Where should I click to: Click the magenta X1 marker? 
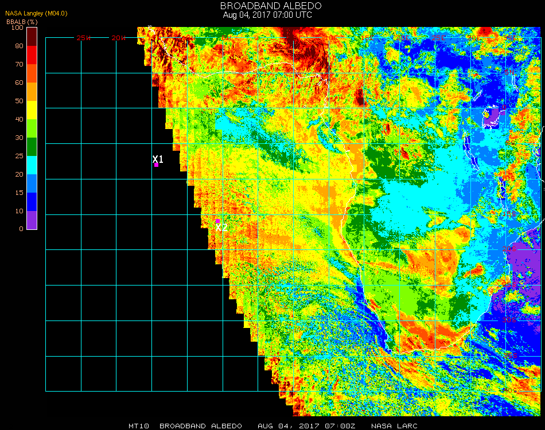point(156,165)
